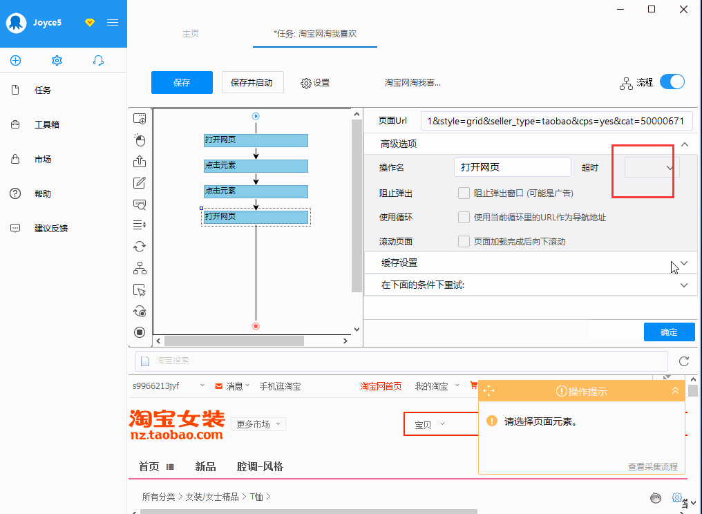
Task: Open the 我的淘宝 dropdown
Action: click(437, 386)
